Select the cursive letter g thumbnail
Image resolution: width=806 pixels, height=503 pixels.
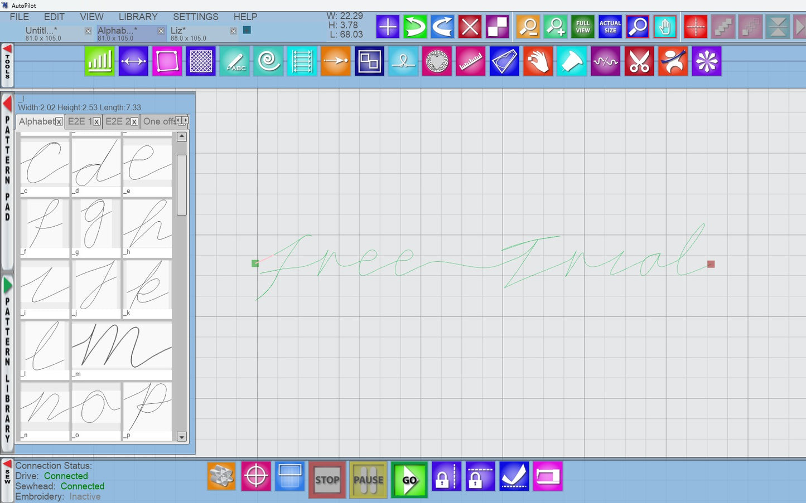pos(96,226)
